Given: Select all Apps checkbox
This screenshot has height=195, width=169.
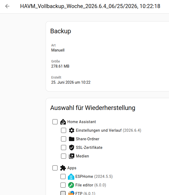Looking at the screenshot, I should (55, 168).
